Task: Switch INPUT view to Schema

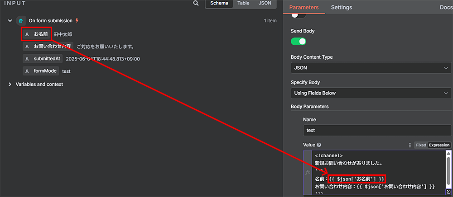Action: (x=219, y=4)
